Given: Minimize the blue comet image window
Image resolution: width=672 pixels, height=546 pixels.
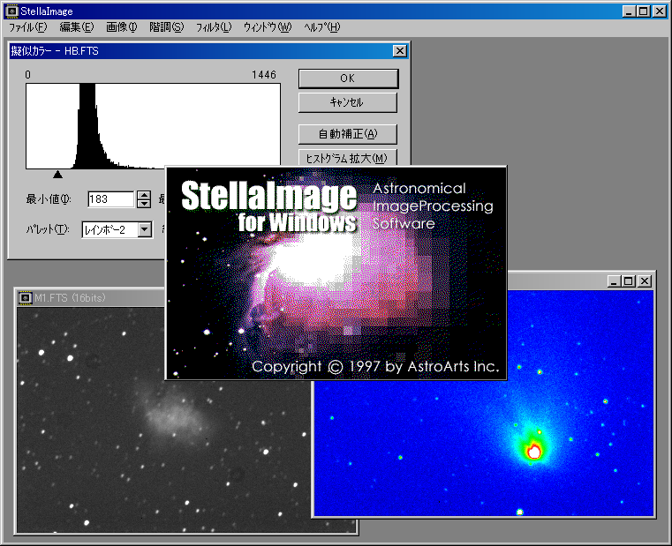Looking at the screenshot, I should coord(615,280).
